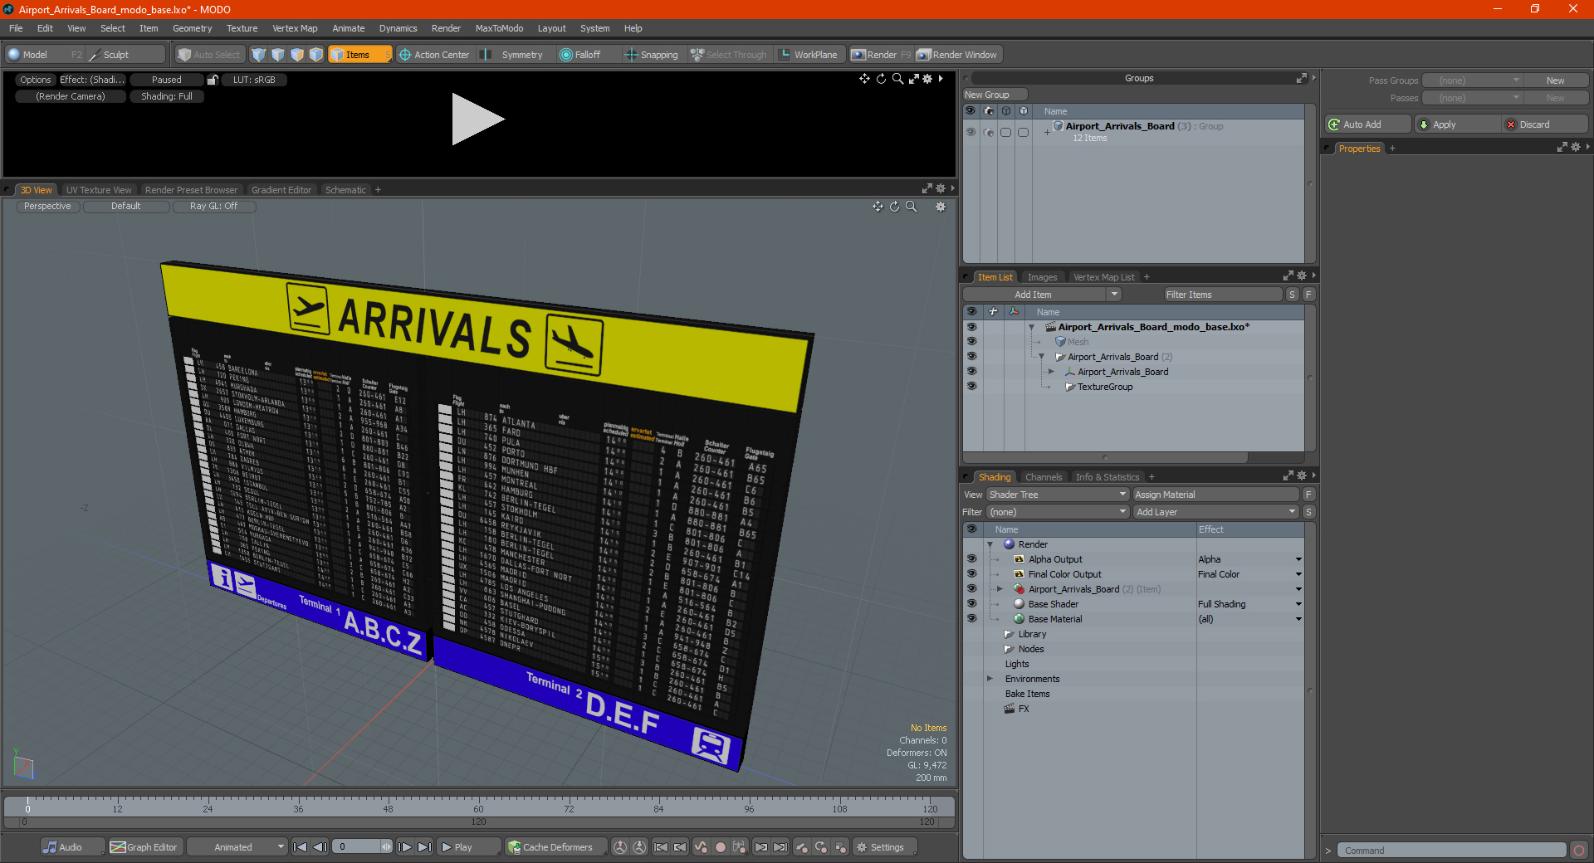
Task: Open the 3D viewport gear settings
Action: (x=941, y=207)
